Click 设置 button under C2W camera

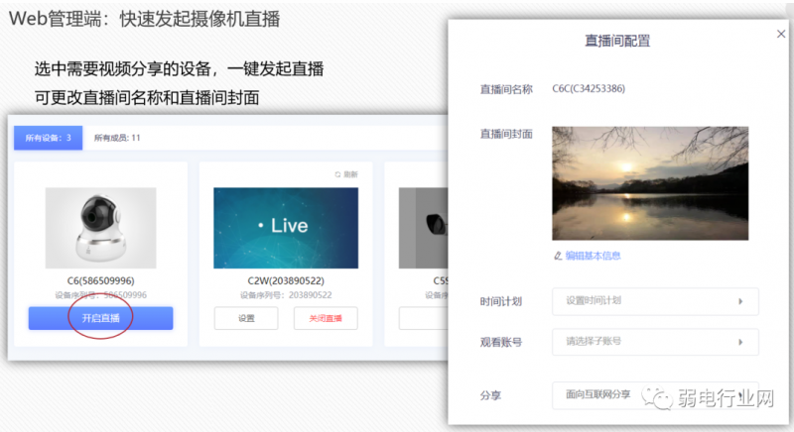click(246, 318)
